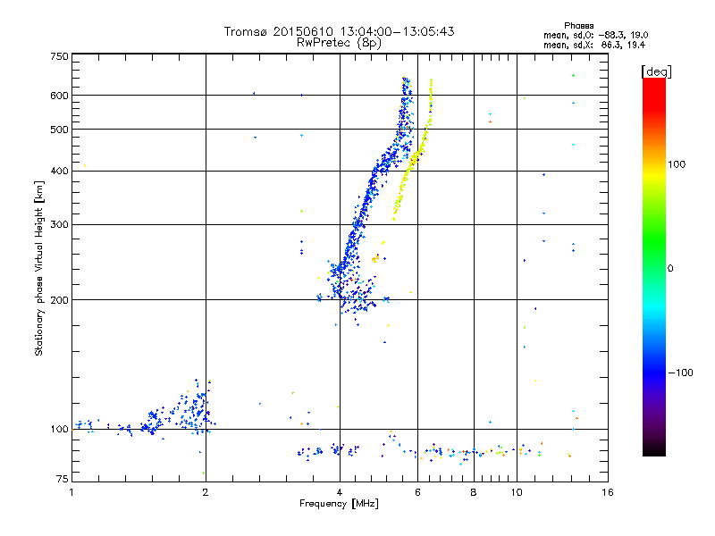Click x-axis tick label '6'
The height and width of the screenshot is (536, 715).
[x=417, y=492]
